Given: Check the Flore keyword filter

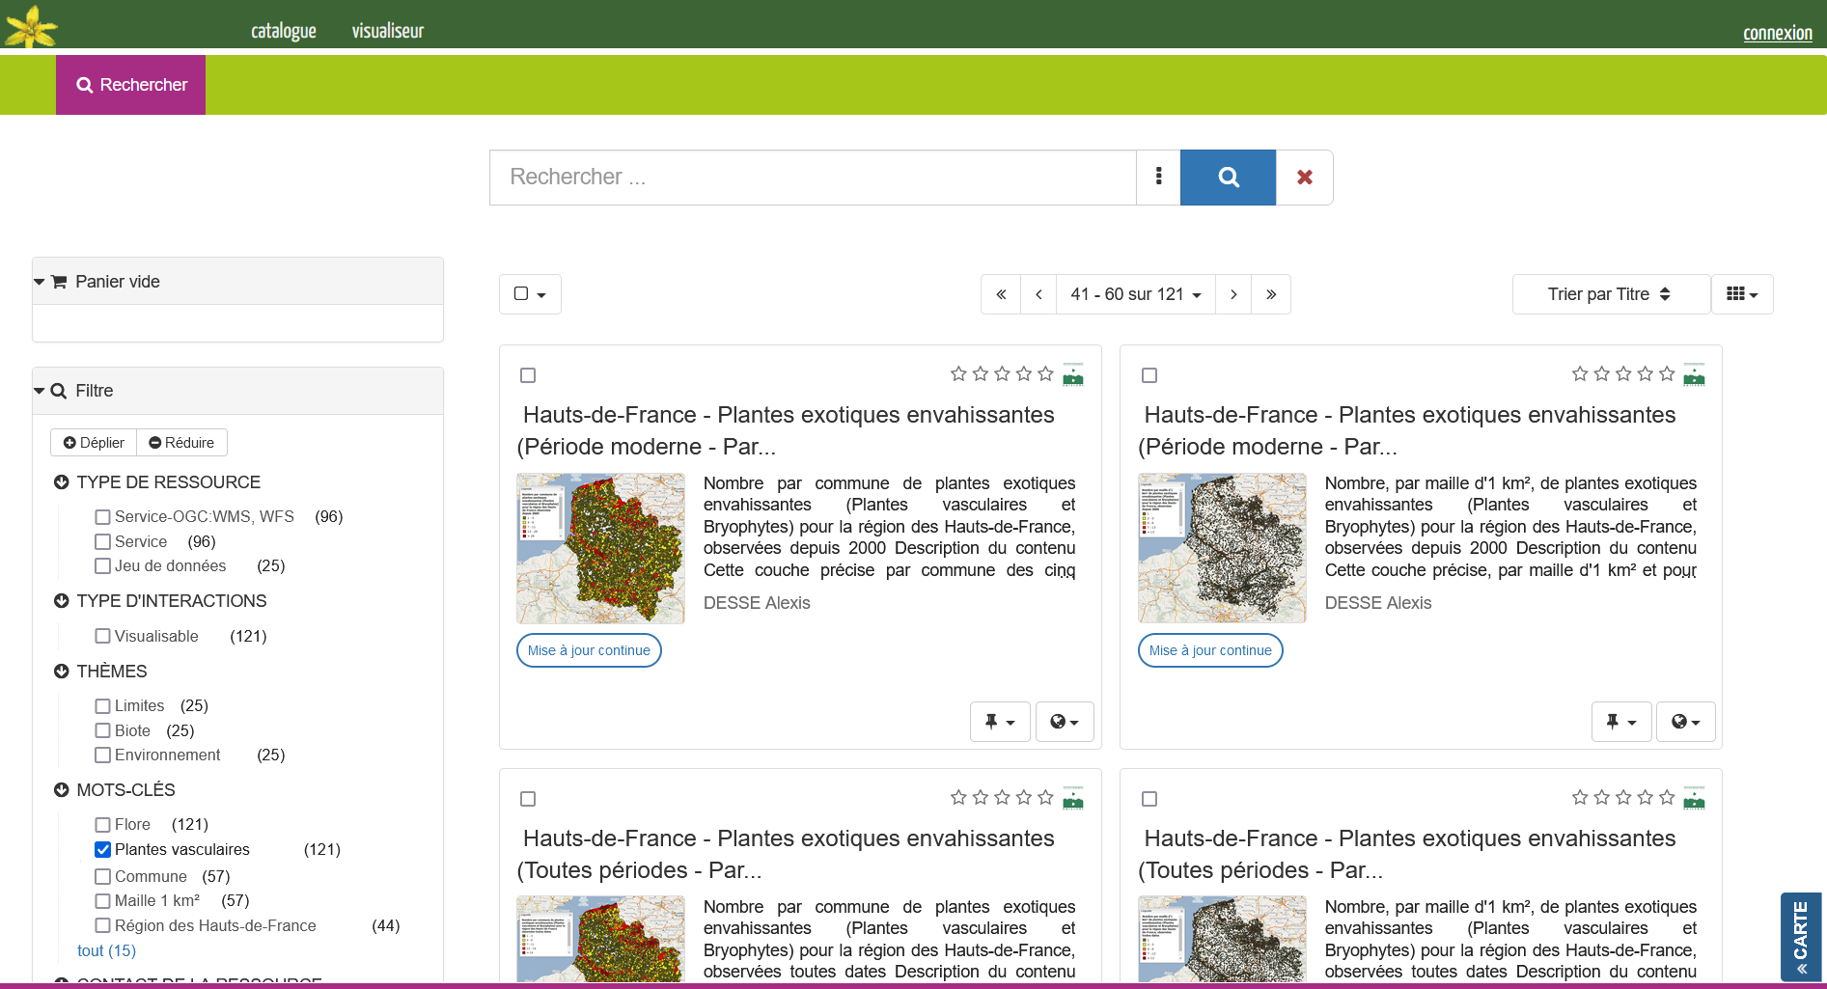Looking at the screenshot, I should click(x=102, y=824).
